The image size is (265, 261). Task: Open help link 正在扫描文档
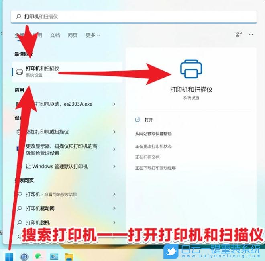point(147,157)
